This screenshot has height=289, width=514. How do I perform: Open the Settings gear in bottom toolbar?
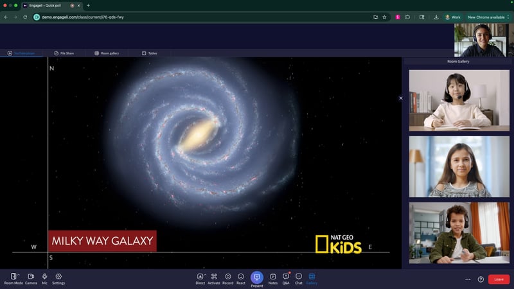click(x=58, y=276)
